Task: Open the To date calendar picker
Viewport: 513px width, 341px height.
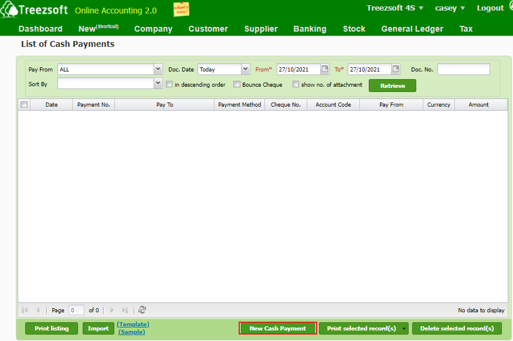Action: coord(396,69)
